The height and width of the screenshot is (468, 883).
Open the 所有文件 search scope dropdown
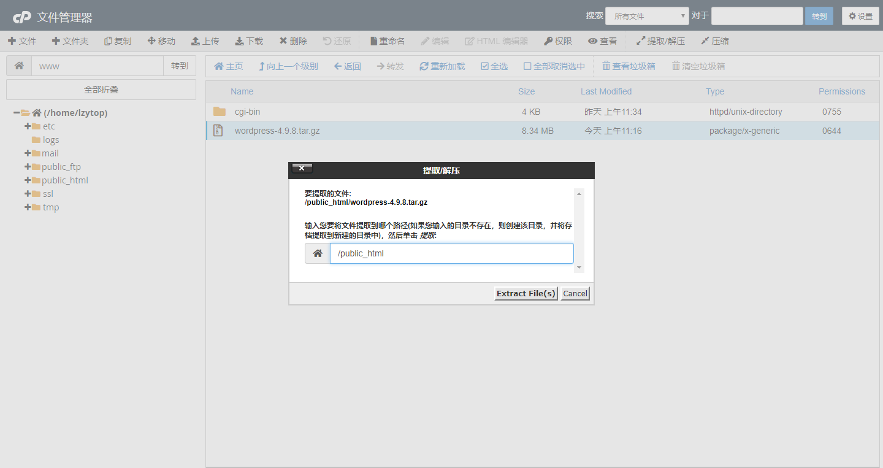647,16
